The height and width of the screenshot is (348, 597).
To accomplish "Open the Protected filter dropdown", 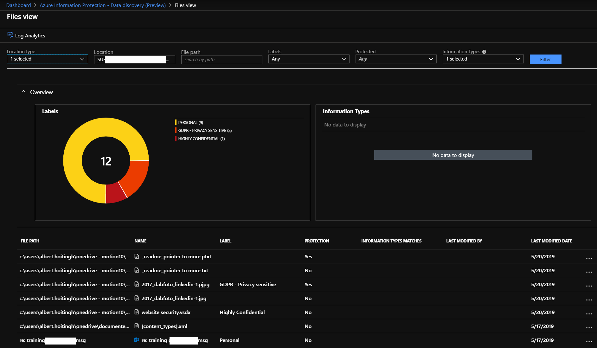I will click(x=396, y=59).
